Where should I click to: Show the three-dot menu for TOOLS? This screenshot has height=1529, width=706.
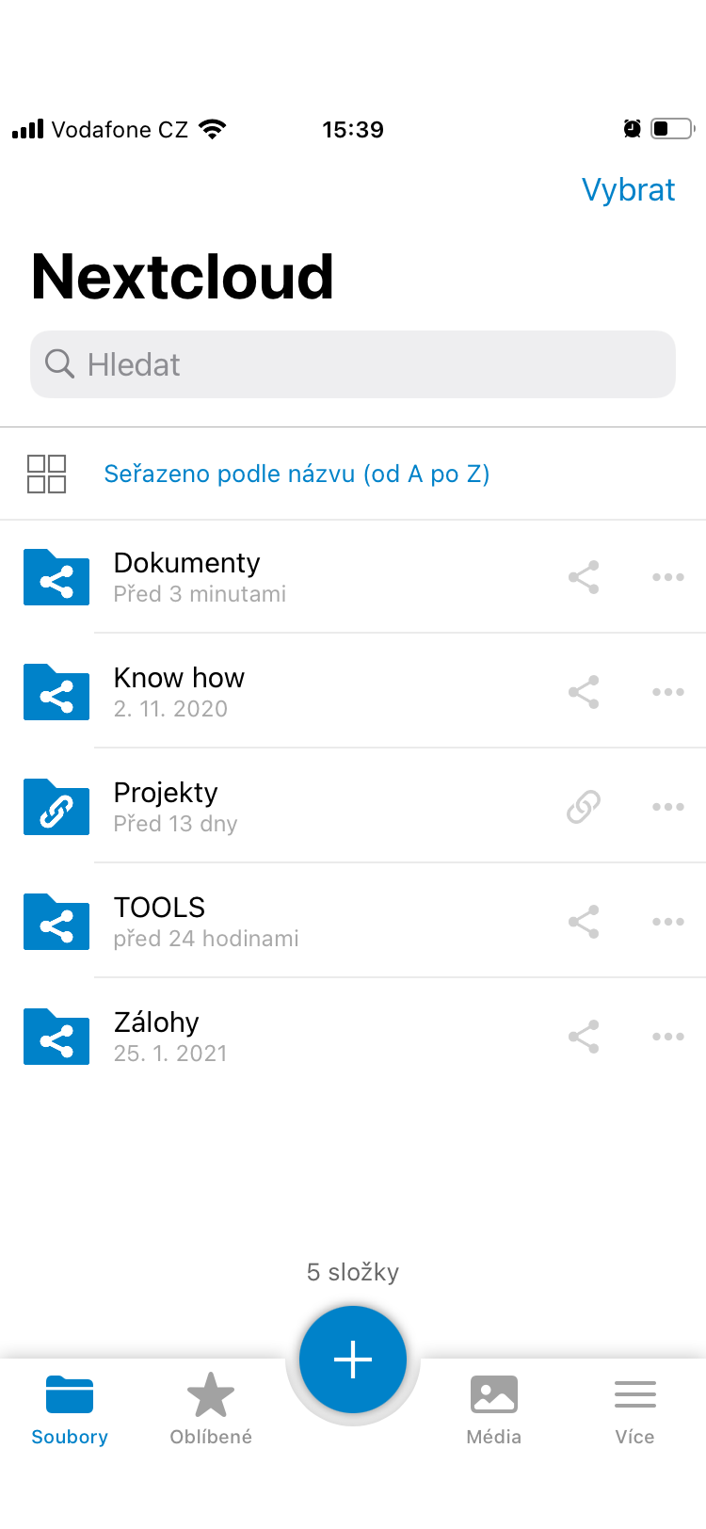coord(668,922)
